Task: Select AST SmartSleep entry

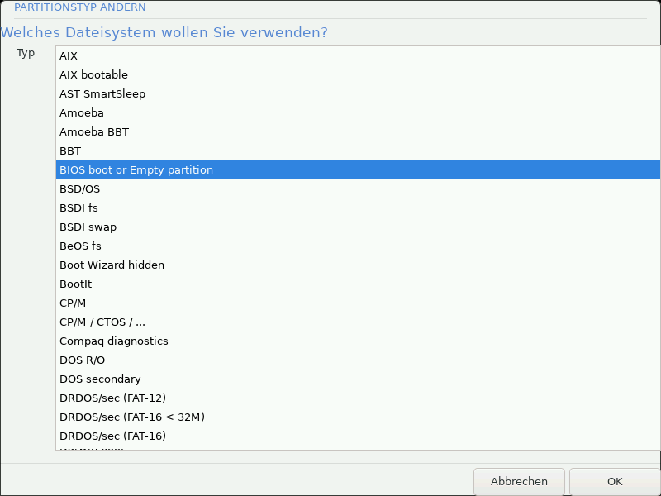Action: pos(102,93)
